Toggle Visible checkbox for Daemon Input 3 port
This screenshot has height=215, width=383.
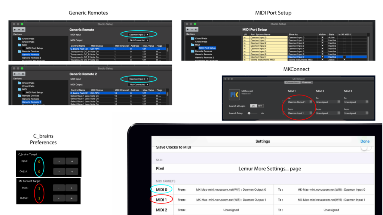(x=322, y=46)
